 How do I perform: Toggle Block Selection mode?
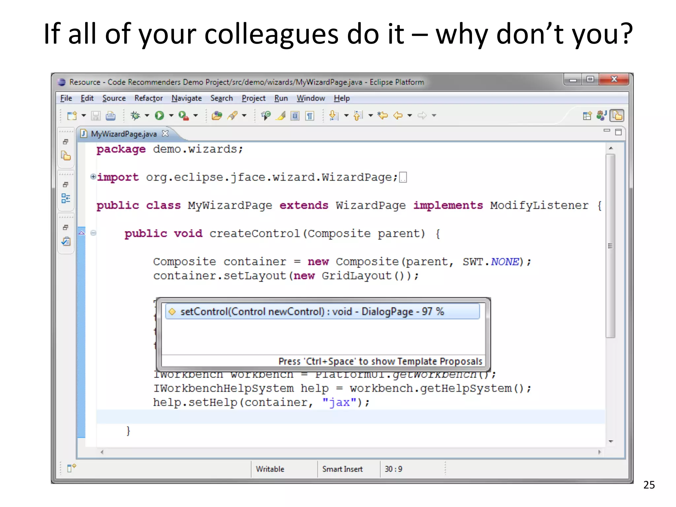click(295, 116)
